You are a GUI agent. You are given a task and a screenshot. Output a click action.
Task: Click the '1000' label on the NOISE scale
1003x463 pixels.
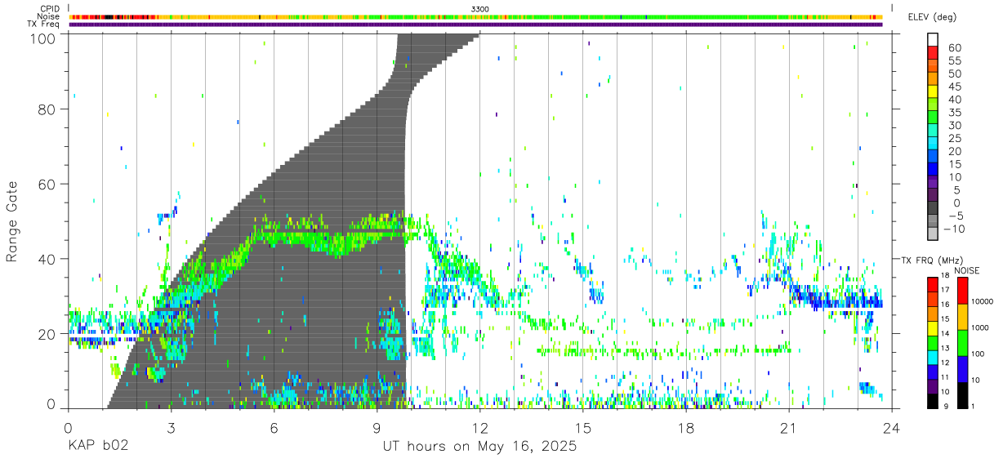pyautogui.click(x=982, y=328)
